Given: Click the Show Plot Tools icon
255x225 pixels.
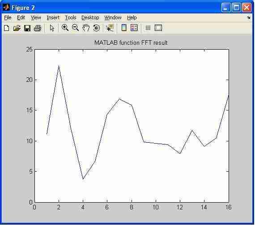Looking at the screenshot, I should (x=158, y=28).
